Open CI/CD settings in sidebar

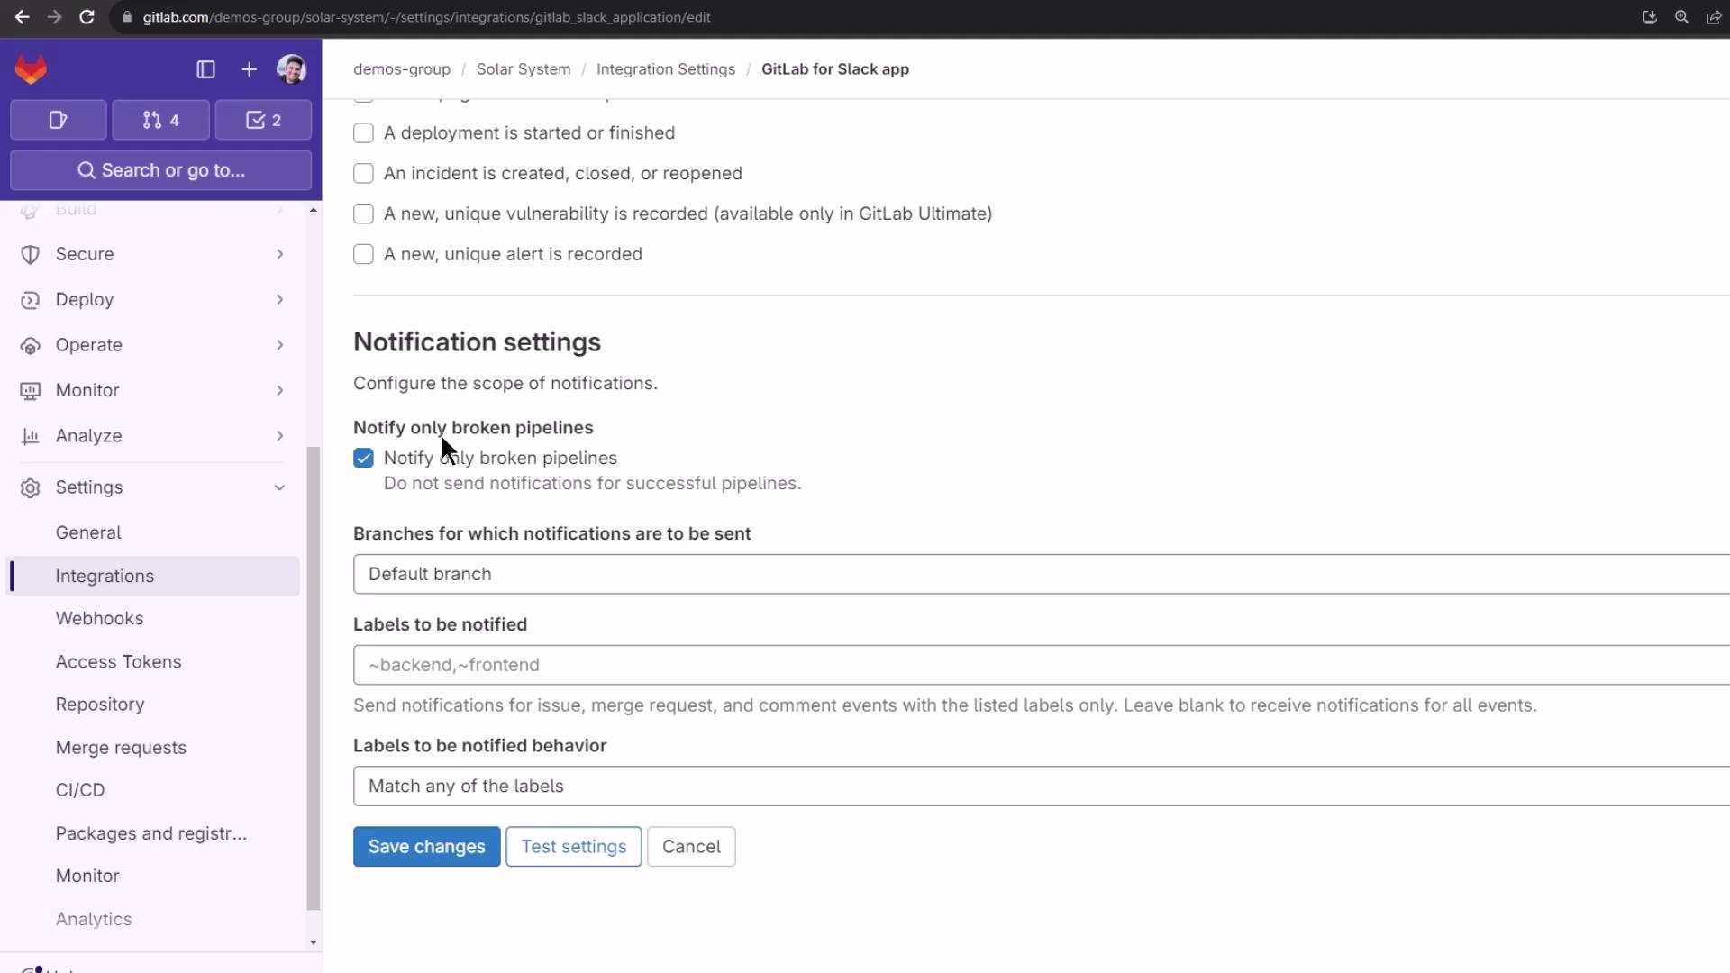click(80, 790)
